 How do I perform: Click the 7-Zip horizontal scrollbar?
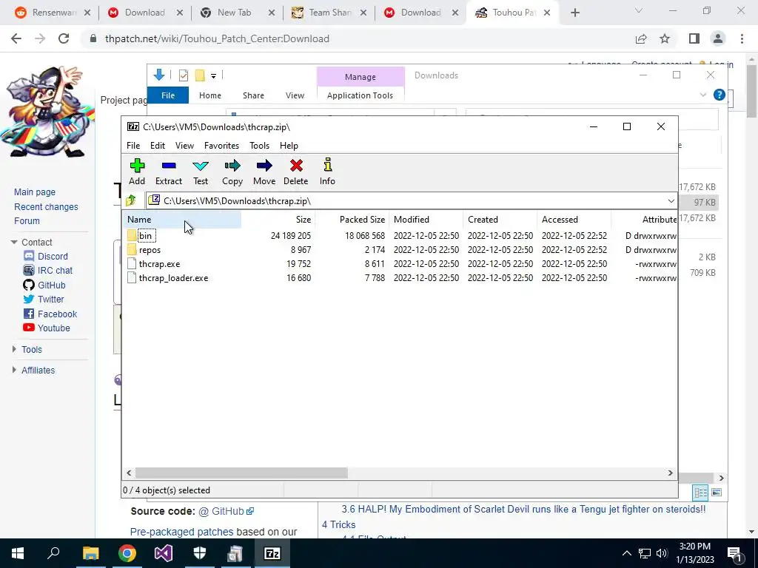[242, 473]
